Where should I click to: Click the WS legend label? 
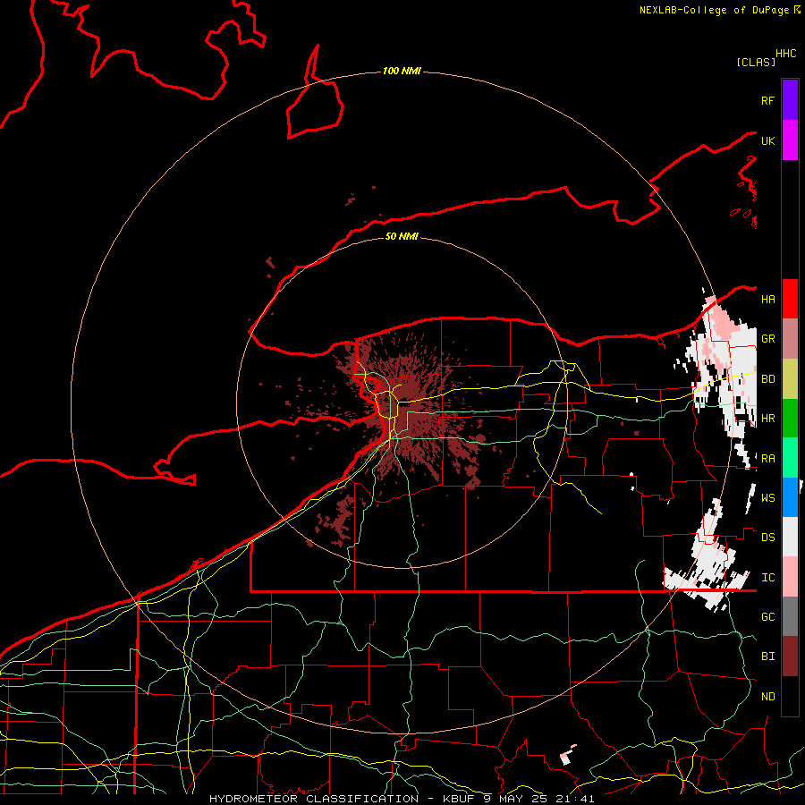pos(767,497)
